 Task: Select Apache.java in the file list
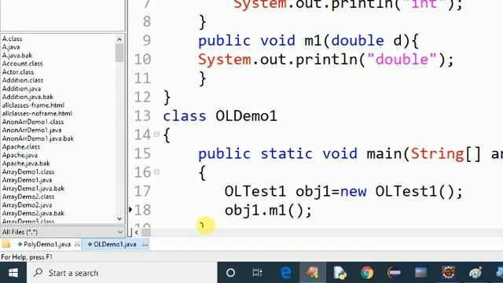click(20, 156)
